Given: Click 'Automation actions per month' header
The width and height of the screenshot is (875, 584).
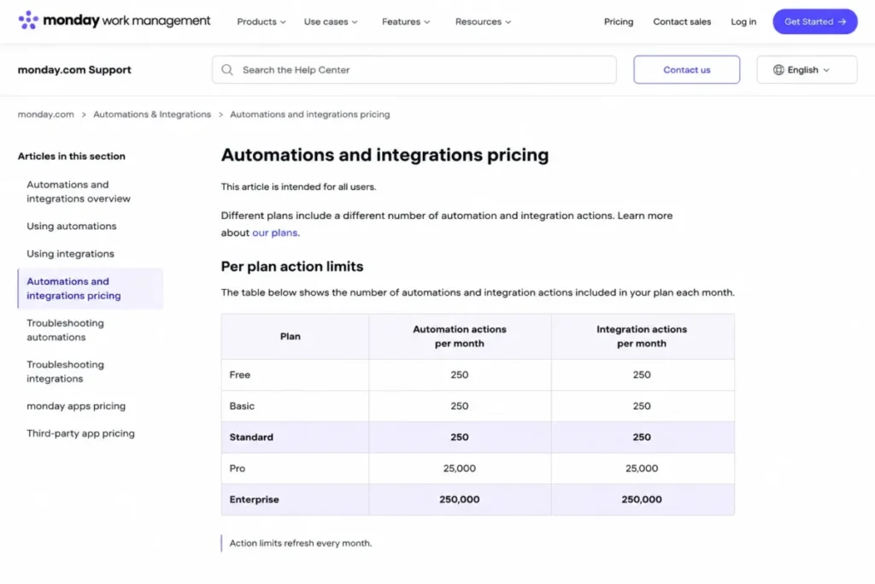Looking at the screenshot, I should (x=459, y=336).
